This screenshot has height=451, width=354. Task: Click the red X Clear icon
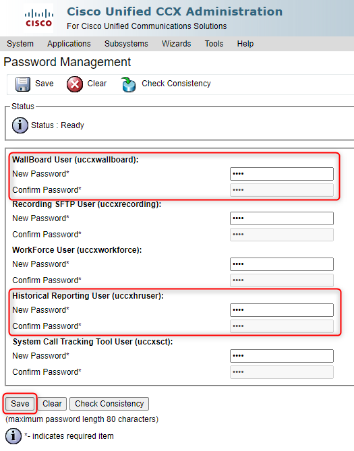(75, 84)
